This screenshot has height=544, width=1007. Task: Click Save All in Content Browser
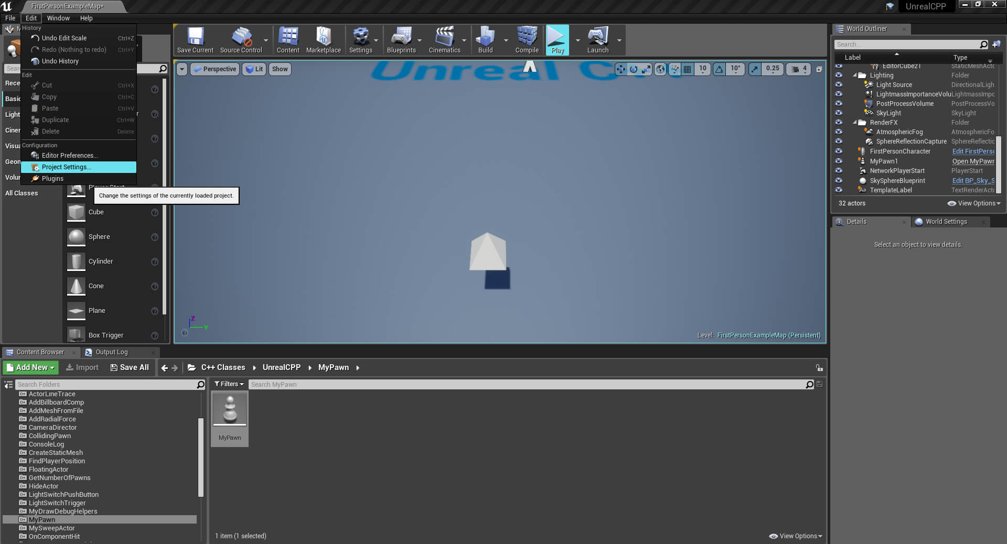pos(130,368)
